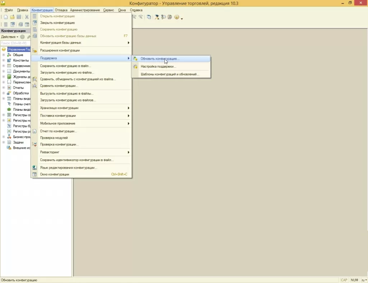Click the Save diskette toolbar icon
The width and height of the screenshot is (368, 283).
19,17
